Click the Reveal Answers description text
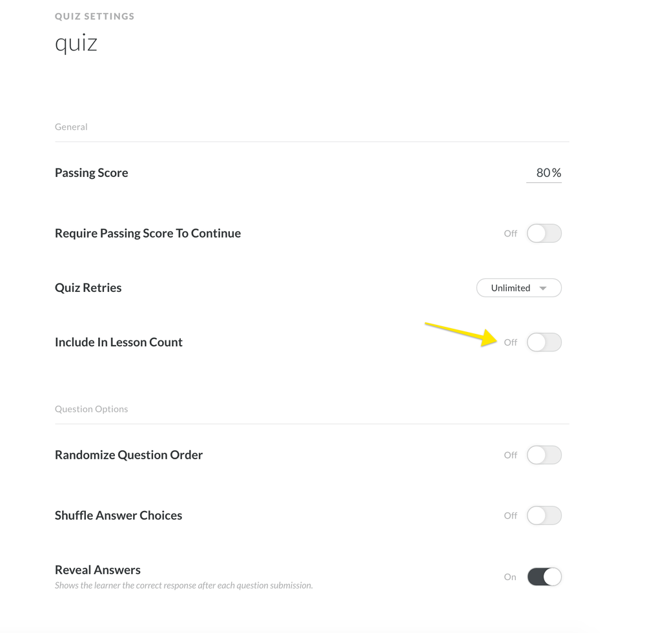645x633 pixels. click(184, 586)
